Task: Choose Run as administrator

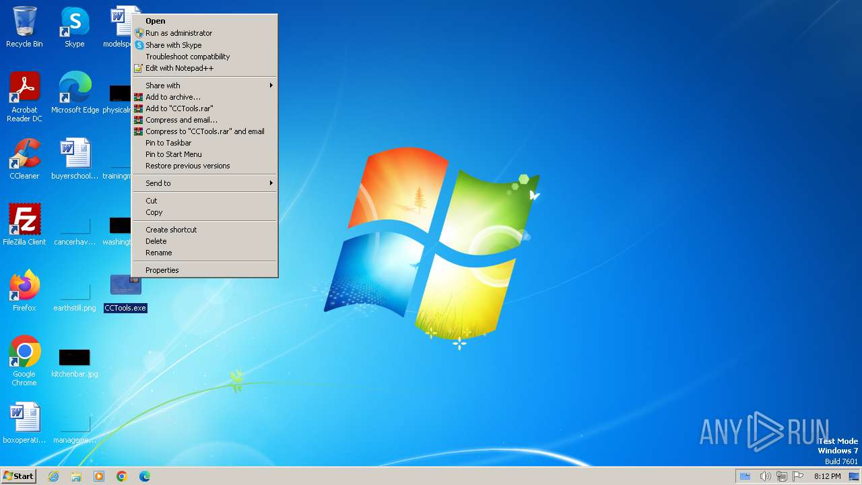Action: point(205,33)
